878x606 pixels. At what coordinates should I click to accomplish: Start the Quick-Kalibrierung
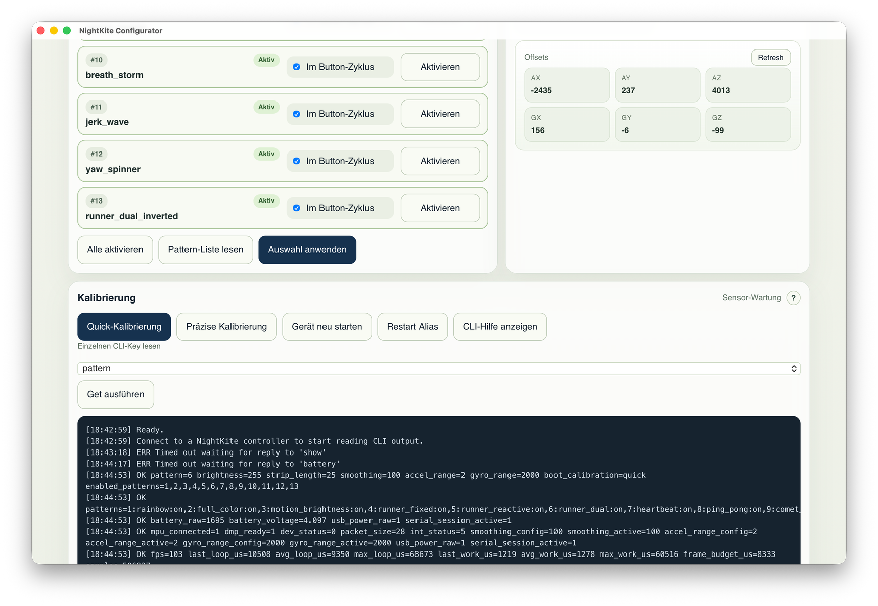(x=124, y=327)
